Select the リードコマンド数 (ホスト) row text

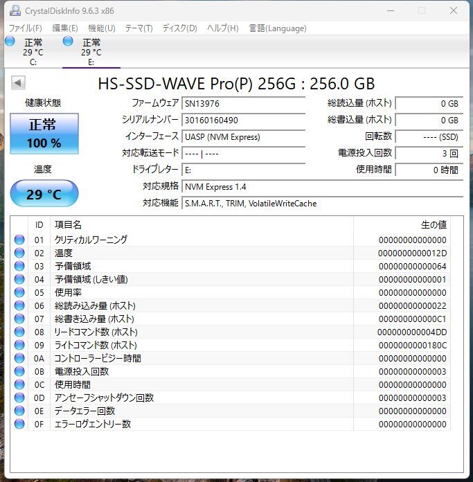pyautogui.click(x=96, y=332)
